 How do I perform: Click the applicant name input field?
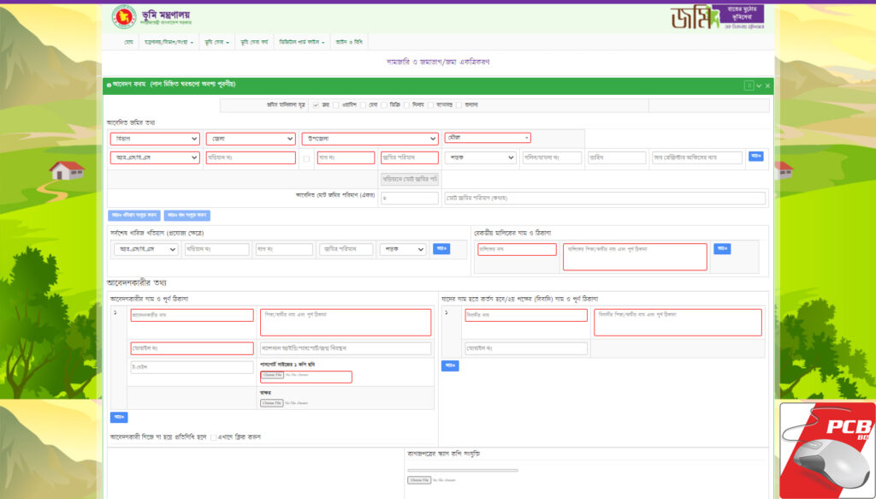click(x=192, y=315)
